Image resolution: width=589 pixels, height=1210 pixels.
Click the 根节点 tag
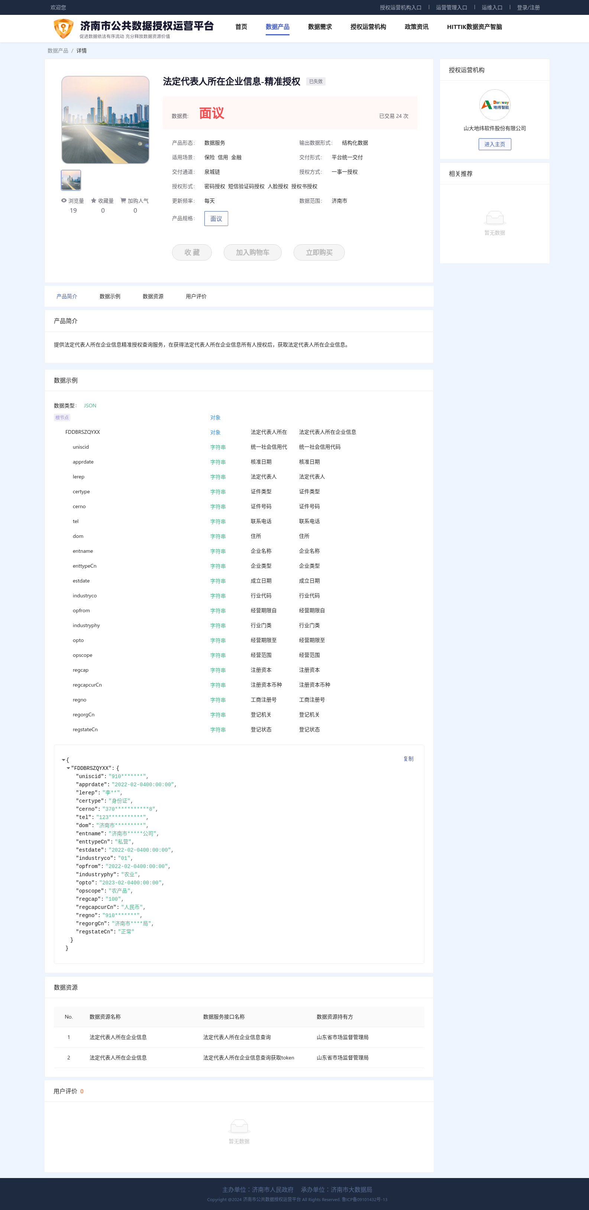click(x=62, y=417)
